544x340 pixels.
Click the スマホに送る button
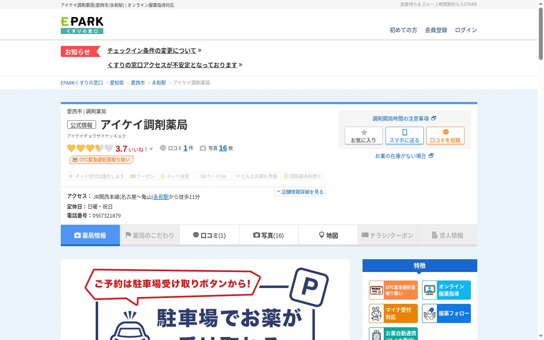pyautogui.click(x=405, y=136)
